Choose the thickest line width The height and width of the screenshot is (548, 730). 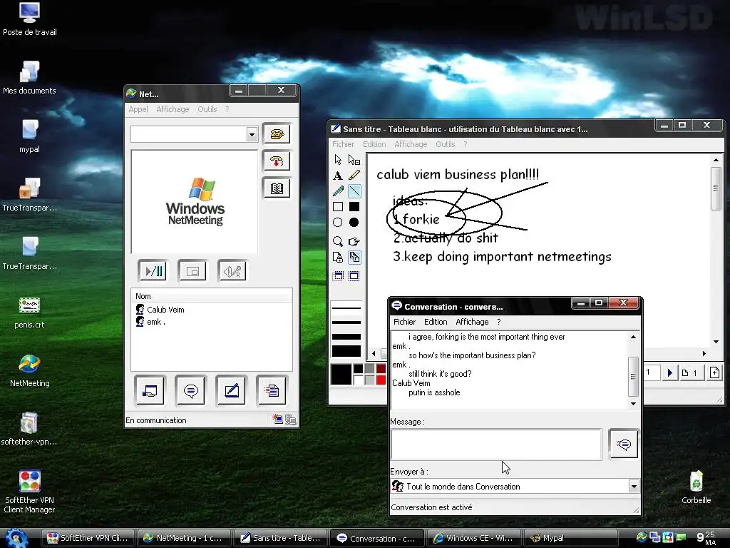click(x=346, y=351)
